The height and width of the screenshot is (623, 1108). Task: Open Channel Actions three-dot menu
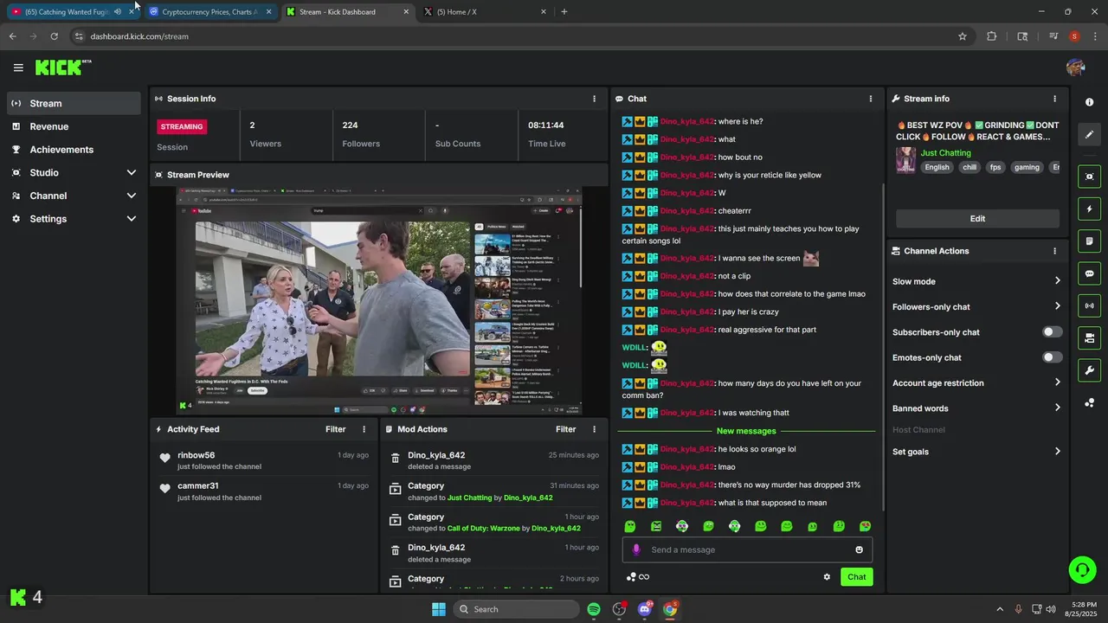(x=1054, y=251)
